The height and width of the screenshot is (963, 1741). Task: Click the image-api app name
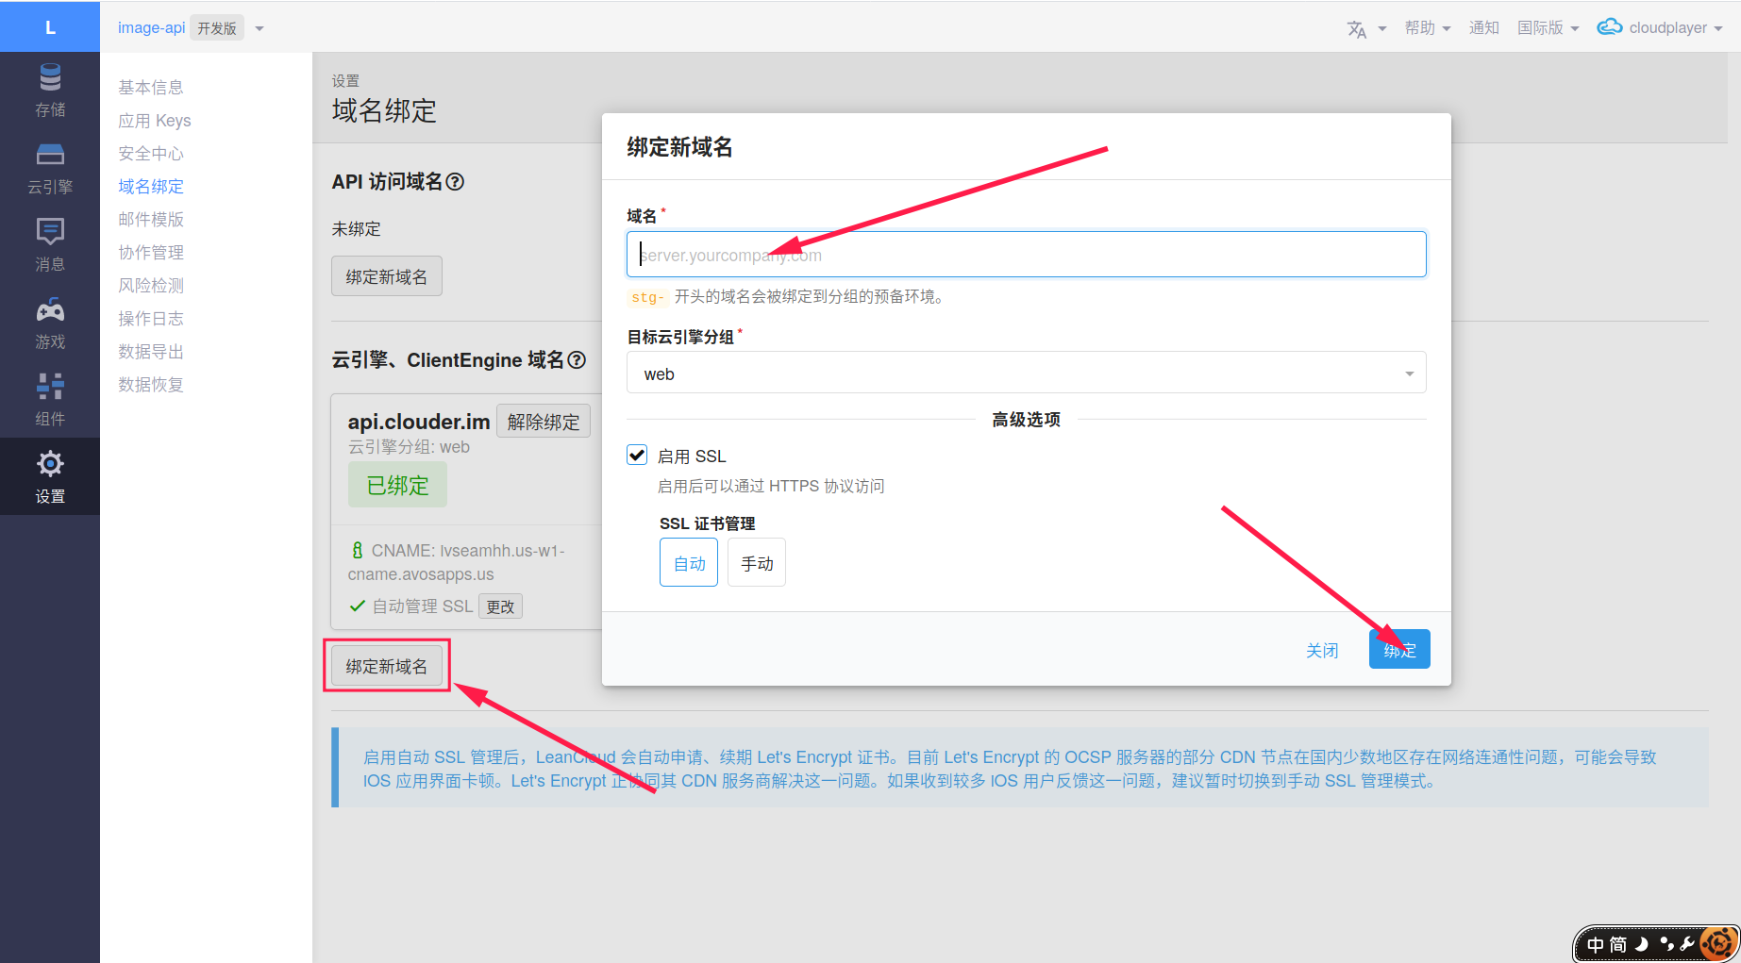tap(151, 28)
